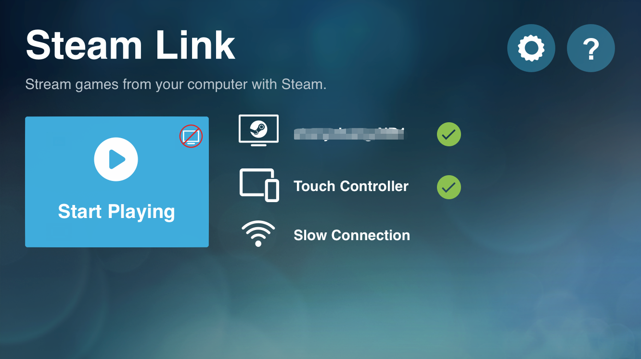
Task: Select the blurred computer name entry
Action: [x=349, y=134]
